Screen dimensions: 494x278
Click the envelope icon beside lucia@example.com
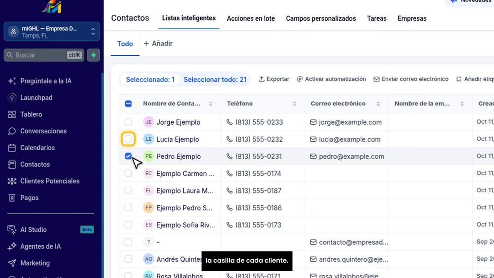click(x=313, y=139)
